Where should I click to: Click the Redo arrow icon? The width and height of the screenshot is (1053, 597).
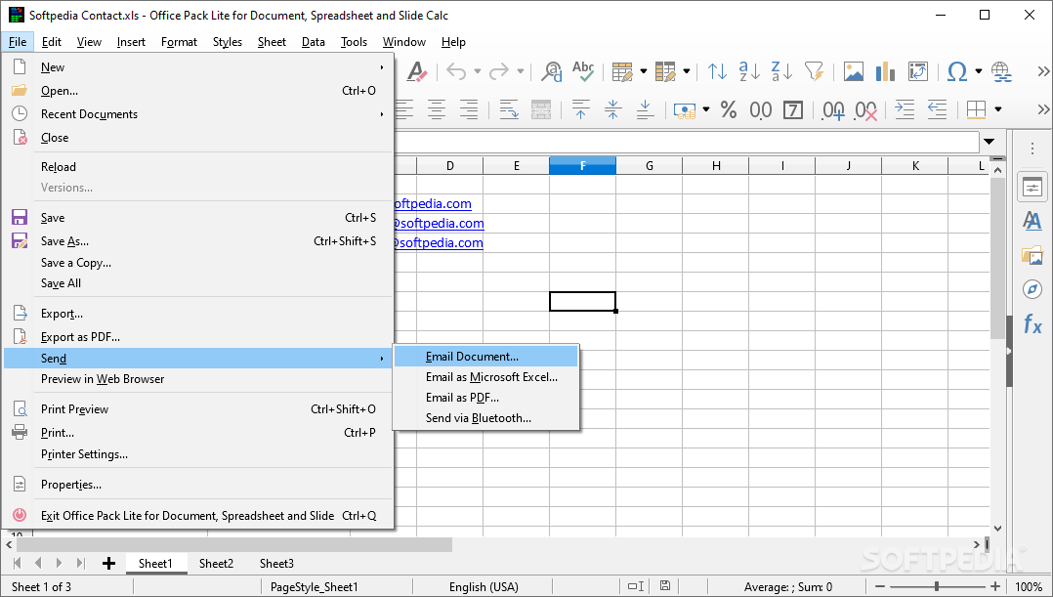(x=499, y=71)
